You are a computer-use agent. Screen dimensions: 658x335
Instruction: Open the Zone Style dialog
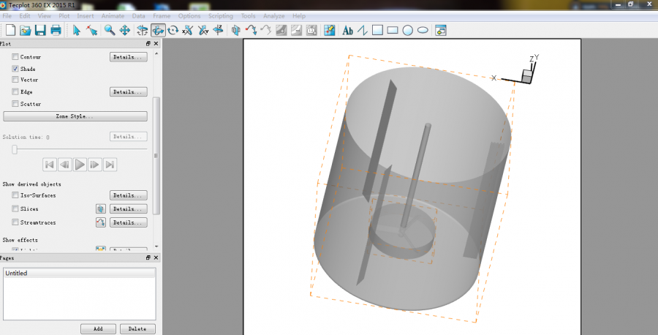[x=75, y=116]
